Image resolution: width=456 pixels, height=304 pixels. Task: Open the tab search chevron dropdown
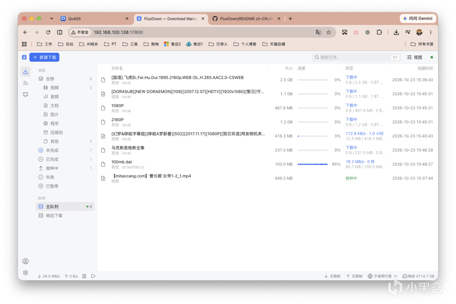(52, 19)
